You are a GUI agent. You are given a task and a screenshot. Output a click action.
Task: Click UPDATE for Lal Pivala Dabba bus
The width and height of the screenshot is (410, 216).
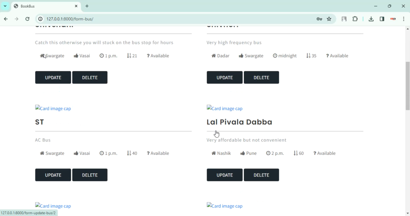point(224,175)
